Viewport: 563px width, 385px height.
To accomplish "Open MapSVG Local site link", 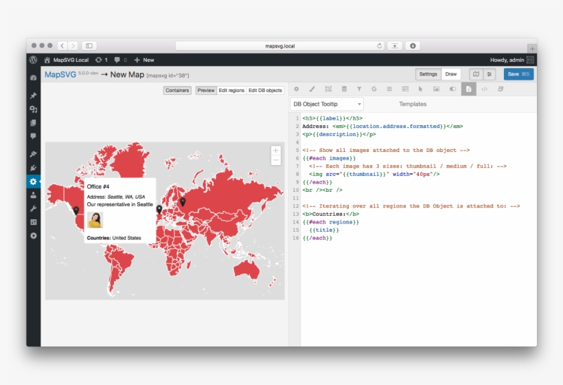I will [67, 60].
